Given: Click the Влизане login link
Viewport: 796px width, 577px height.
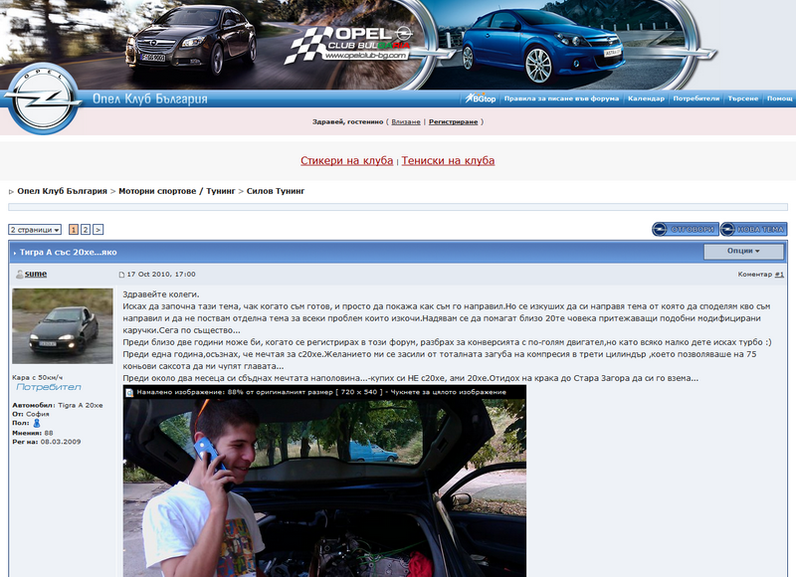Looking at the screenshot, I should coord(406,121).
